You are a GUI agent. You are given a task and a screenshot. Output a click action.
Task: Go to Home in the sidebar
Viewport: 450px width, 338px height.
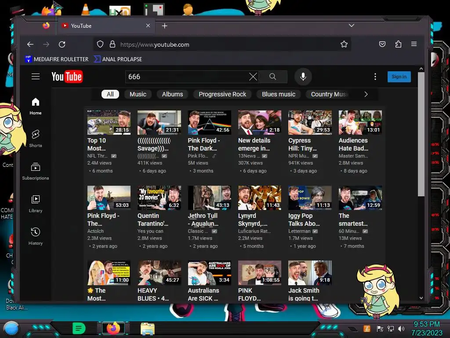pos(36,106)
